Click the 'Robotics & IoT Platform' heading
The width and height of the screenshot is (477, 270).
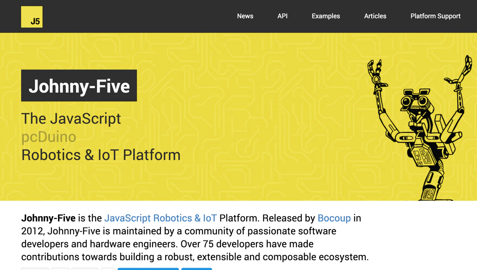point(101,155)
